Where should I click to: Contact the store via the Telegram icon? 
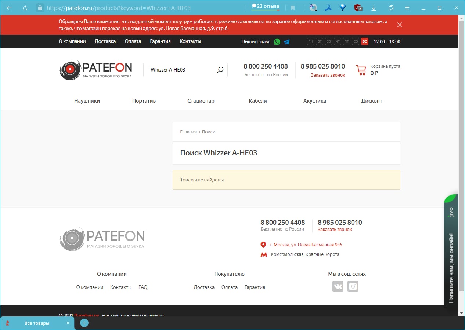point(287,42)
